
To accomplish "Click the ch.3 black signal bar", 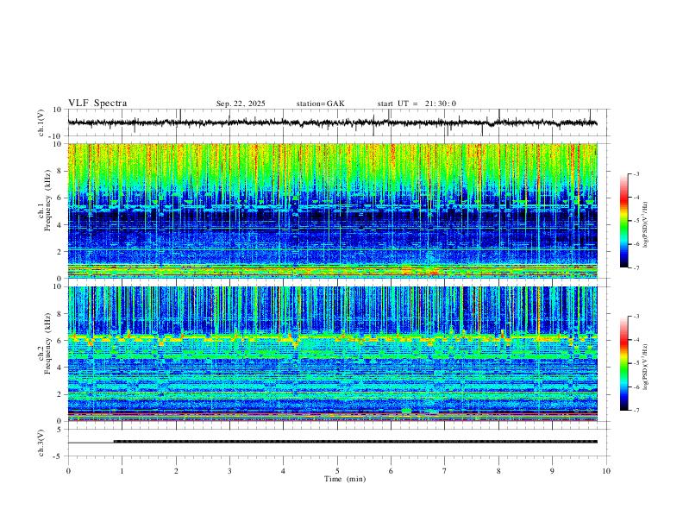I will (355, 442).
